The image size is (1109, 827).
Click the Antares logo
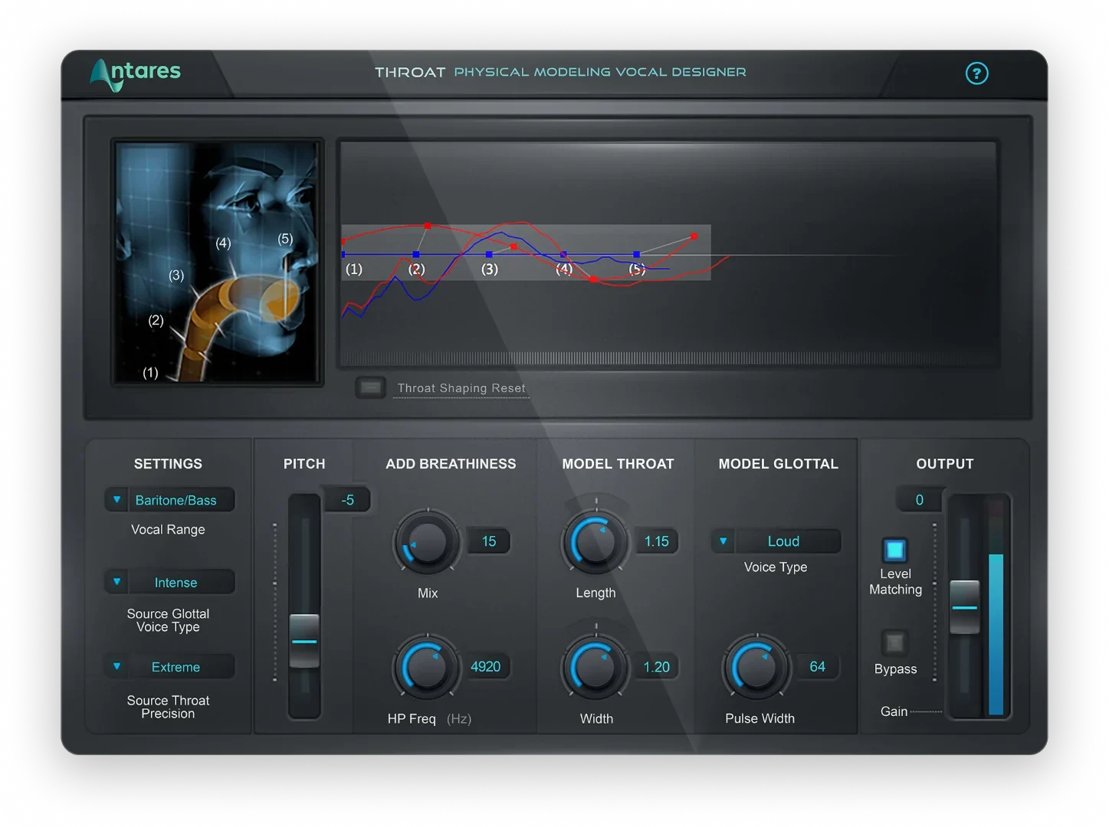point(136,74)
